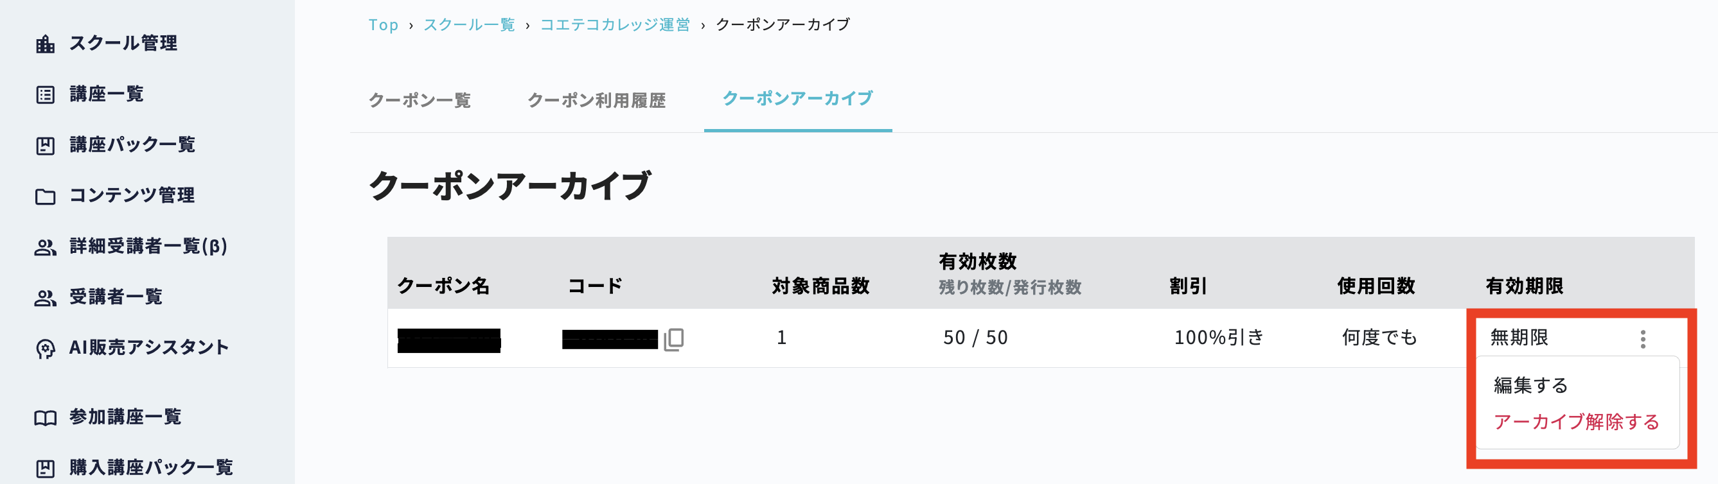Click the クーポン名 column header
Viewport: 1718px width, 484px height.
pos(443,286)
